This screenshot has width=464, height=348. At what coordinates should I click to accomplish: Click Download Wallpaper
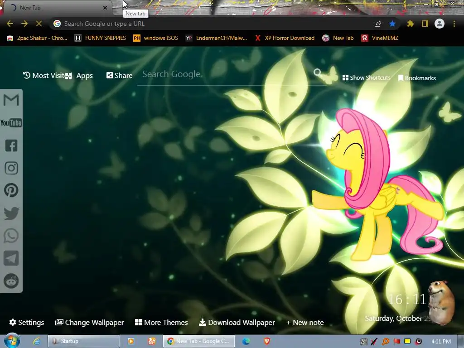click(237, 322)
